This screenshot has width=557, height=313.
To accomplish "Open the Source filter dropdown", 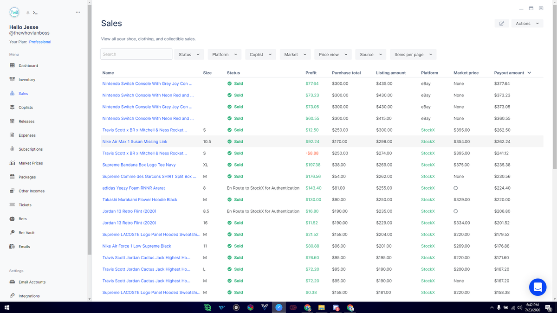I will point(371,54).
